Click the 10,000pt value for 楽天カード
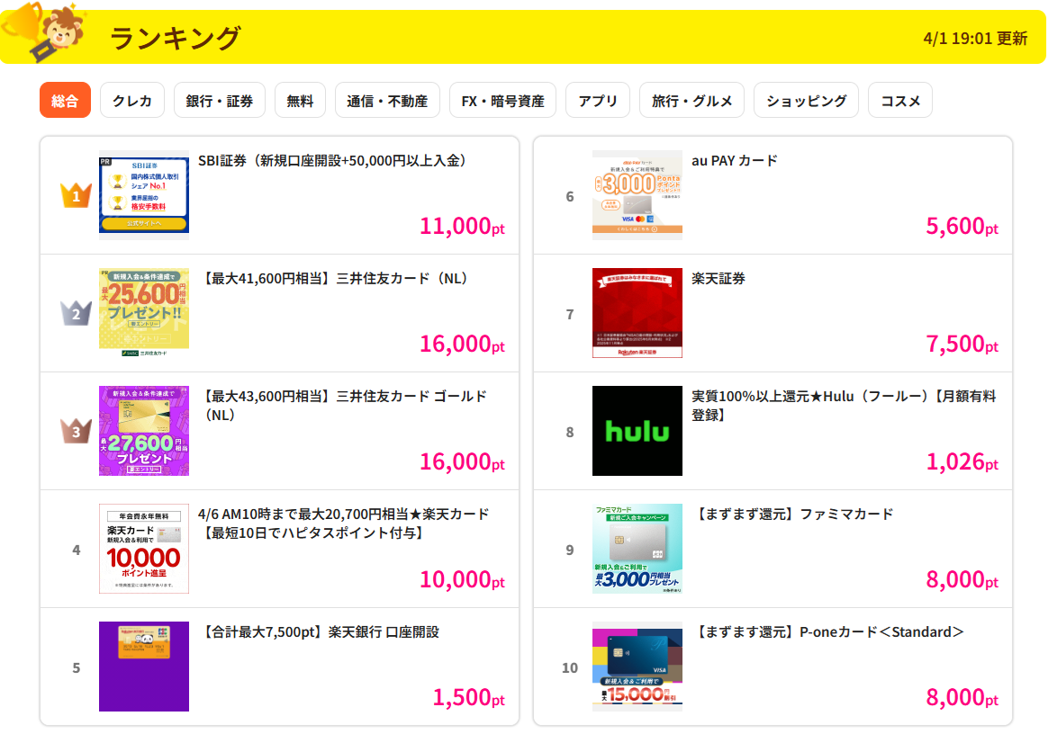This screenshot has height=734, width=1048. point(462,579)
